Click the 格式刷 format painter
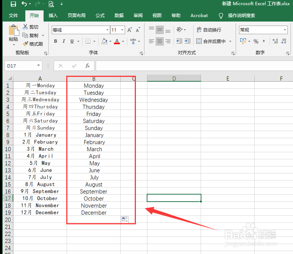Viewport: 293px width, 254px height. pyautogui.click(x=32, y=44)
